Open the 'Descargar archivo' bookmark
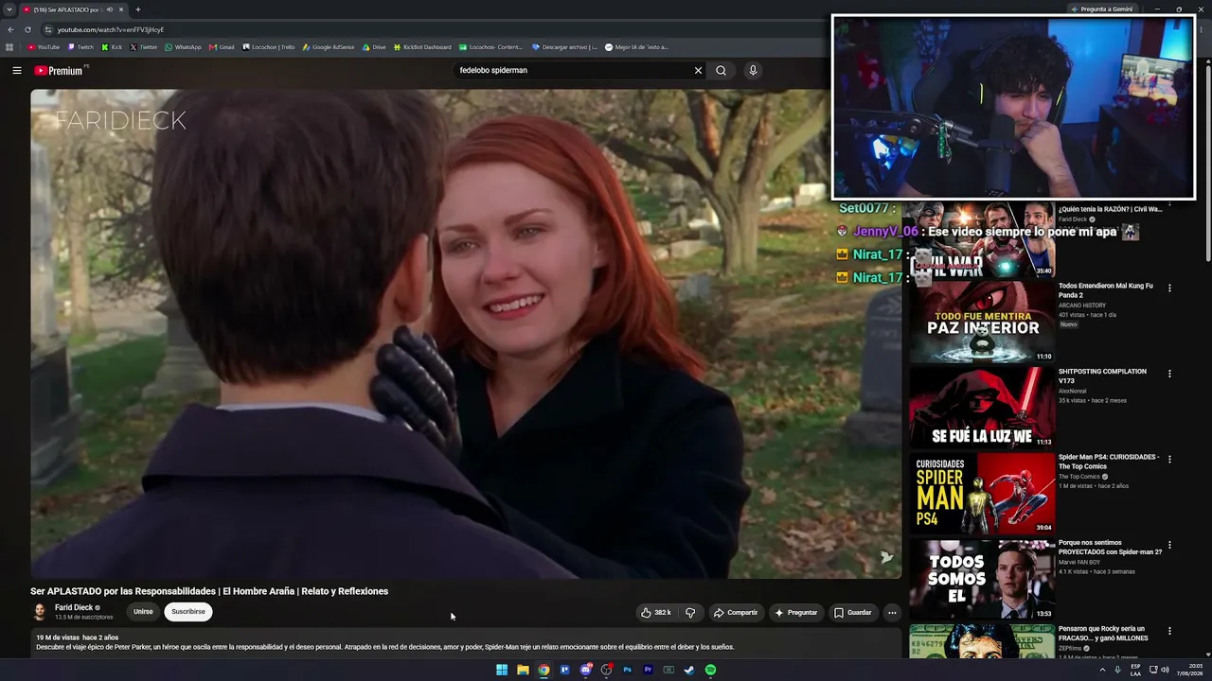Viewport: 1212px width, 681px height. point(564,47)
